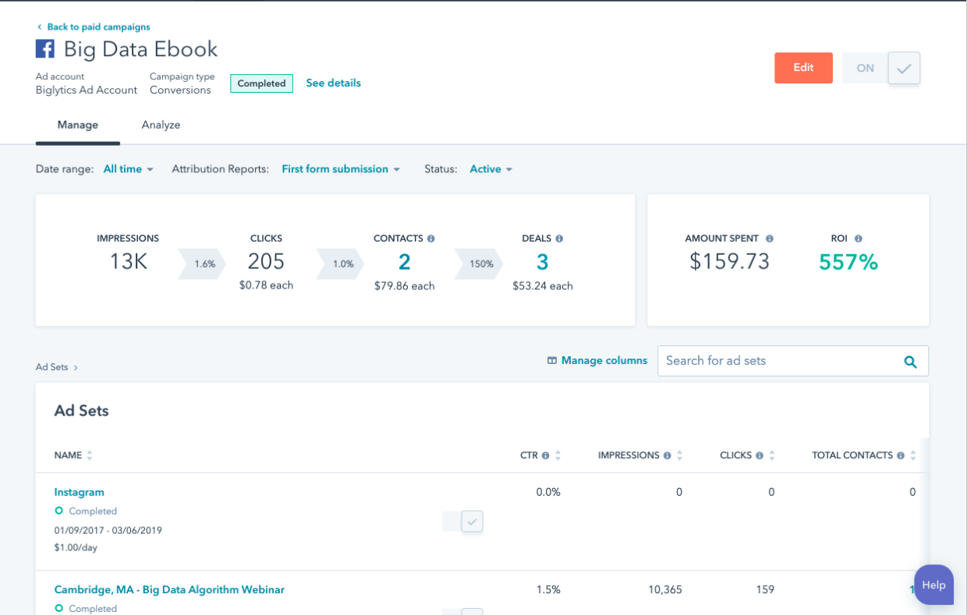Screen dimensions: 967x615
Task: Sort by CTR using its sort arrows
Action: 558,455
